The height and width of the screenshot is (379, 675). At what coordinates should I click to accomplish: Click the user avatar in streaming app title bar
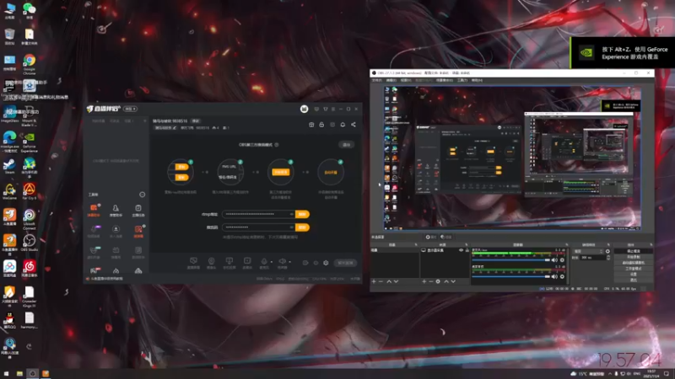pyautogui.click(x=305, y=109)
